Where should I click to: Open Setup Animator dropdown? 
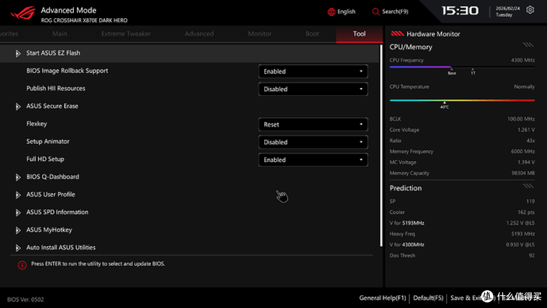click(313, 142)
